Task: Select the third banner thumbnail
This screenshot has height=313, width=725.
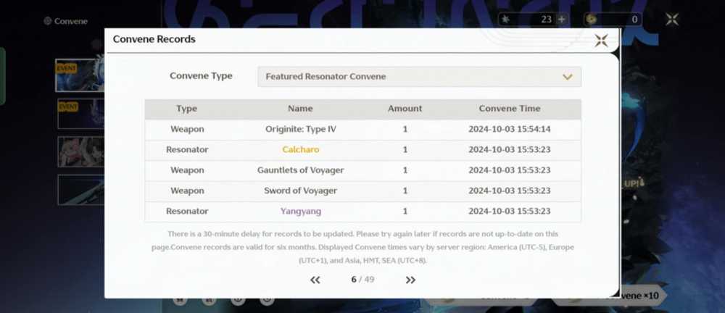Action: [80, 151]
